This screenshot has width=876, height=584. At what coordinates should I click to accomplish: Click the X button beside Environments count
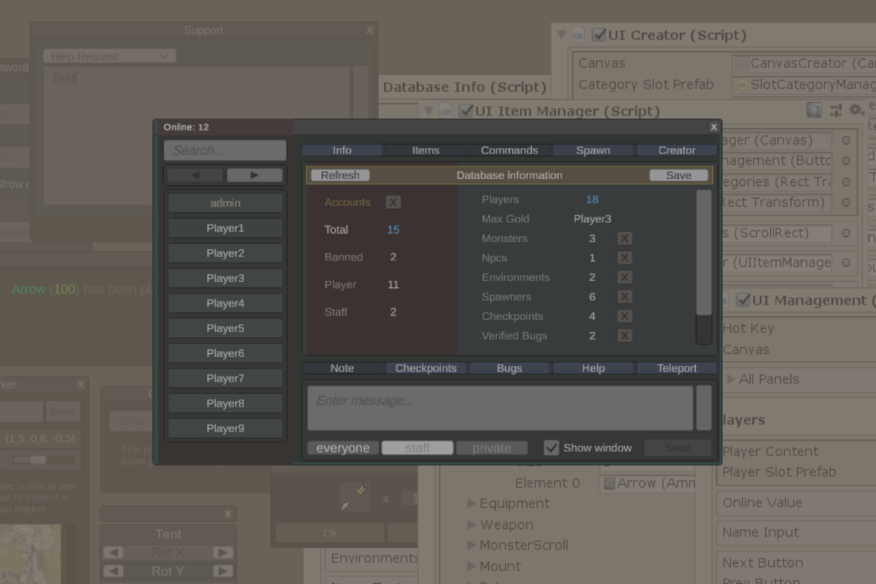point(624,277)
